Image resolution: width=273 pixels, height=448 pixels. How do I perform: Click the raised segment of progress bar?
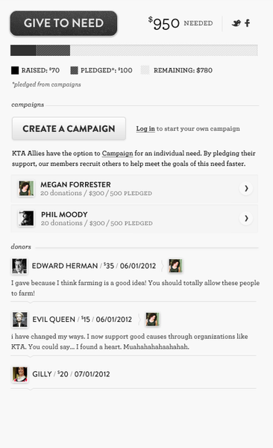[23, 50]
